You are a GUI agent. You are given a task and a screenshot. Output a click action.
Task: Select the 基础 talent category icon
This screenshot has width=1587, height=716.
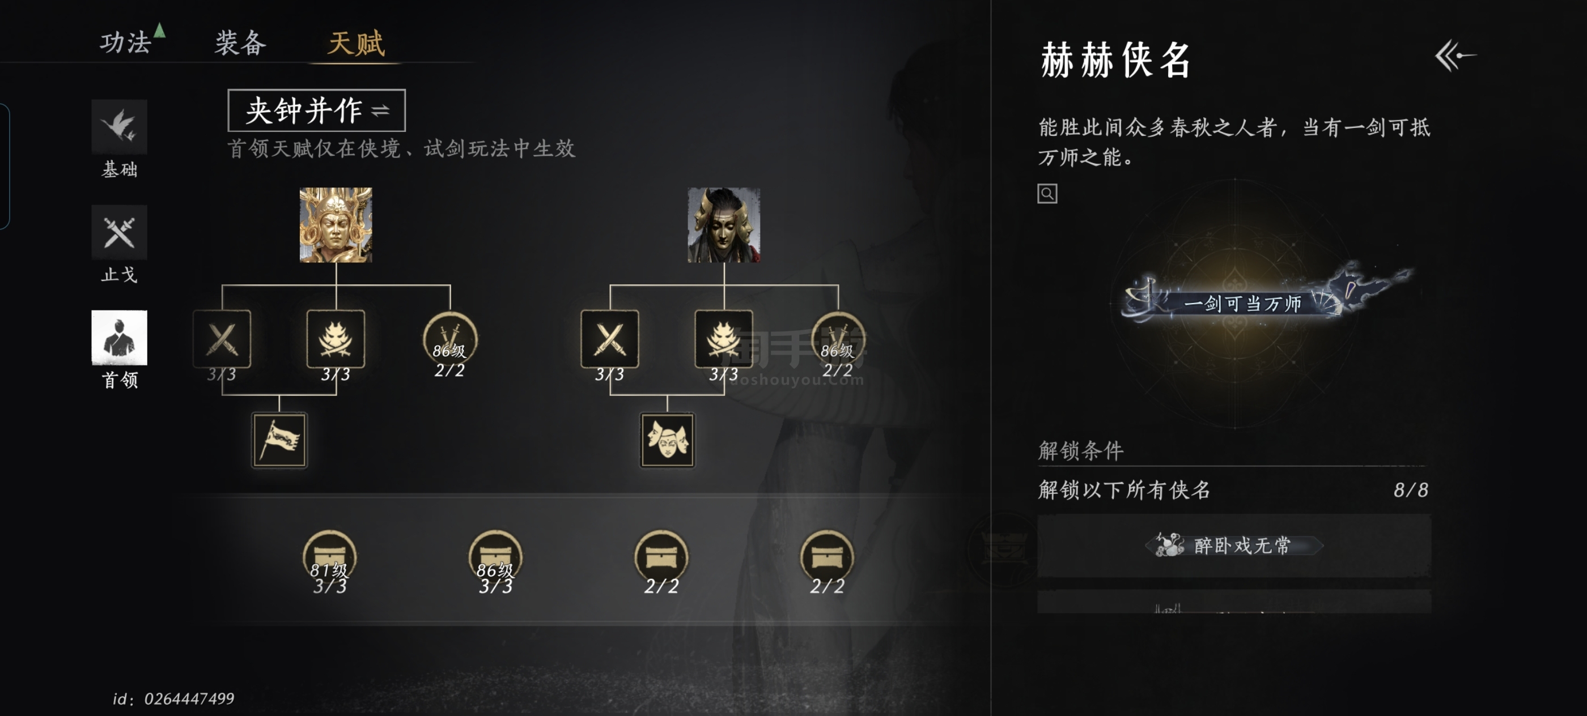(119, 126)
